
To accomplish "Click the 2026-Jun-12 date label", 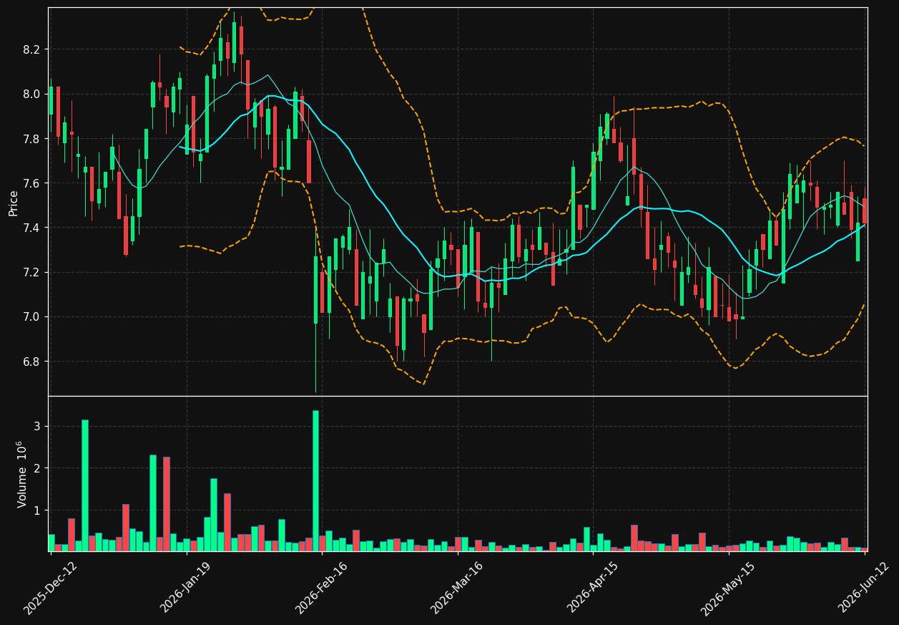I will [864, 588].
